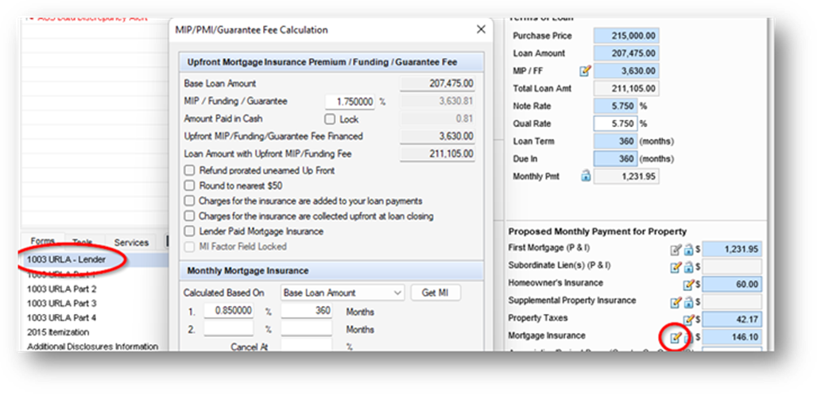This screenshot has width=817, height=395.
Task: Toggle First Mortgage (P & I) lock icon
Action: (687, 250)
